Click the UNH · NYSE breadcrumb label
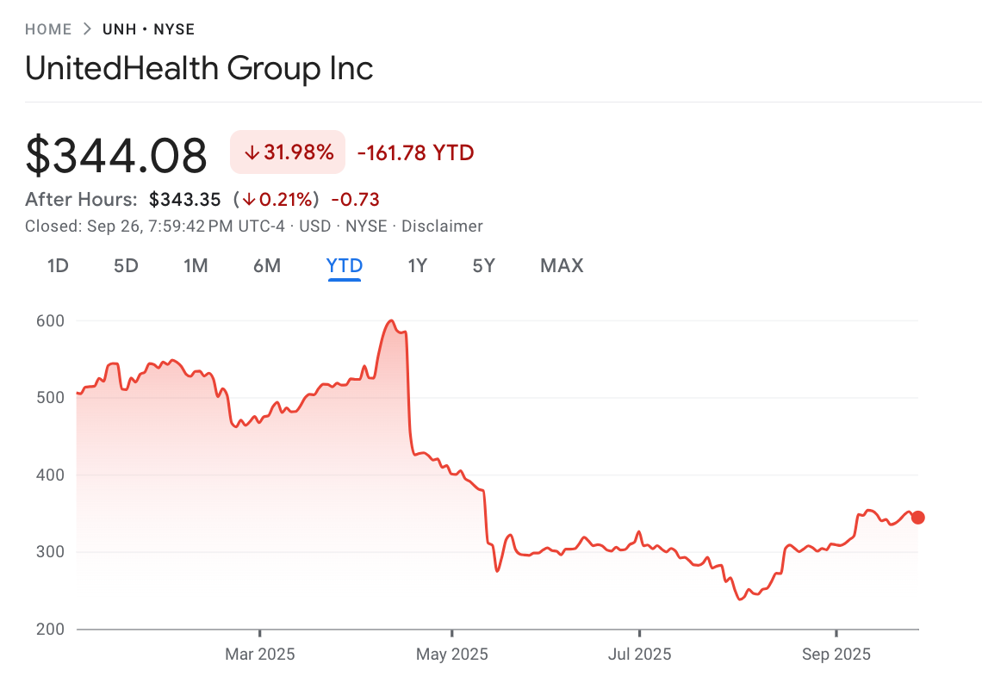This screenshot has width=982, height=689. (x=148, y=28)
